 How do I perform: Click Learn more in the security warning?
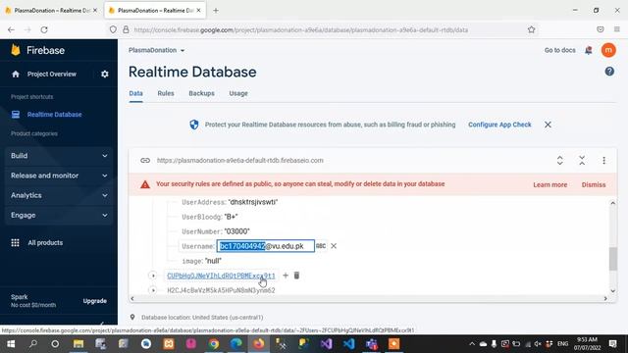tap(549, 185)
